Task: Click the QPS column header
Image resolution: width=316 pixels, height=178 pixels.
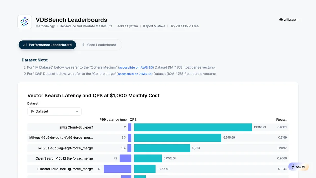Action: coord(133,120)
